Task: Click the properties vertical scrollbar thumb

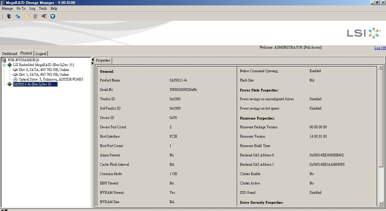Action: tap(381, 118)
